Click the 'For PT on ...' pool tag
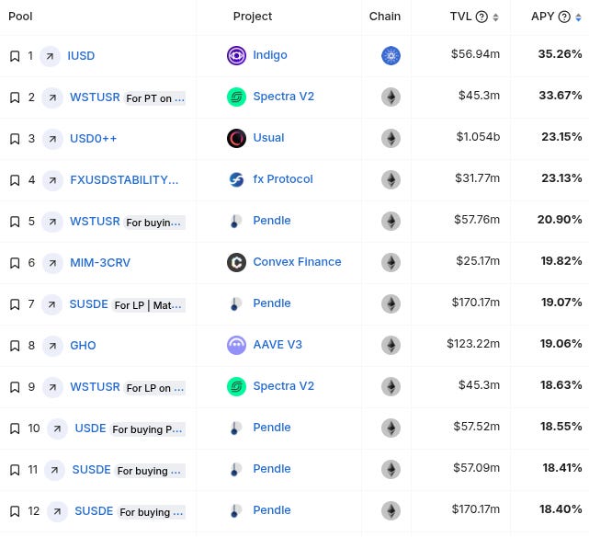The height and width of the screenshot is (537, 589). point(155,98)
